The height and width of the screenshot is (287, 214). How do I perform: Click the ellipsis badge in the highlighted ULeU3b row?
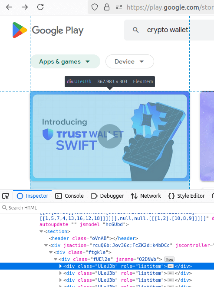pyautogui.click(x=171, y=266)
